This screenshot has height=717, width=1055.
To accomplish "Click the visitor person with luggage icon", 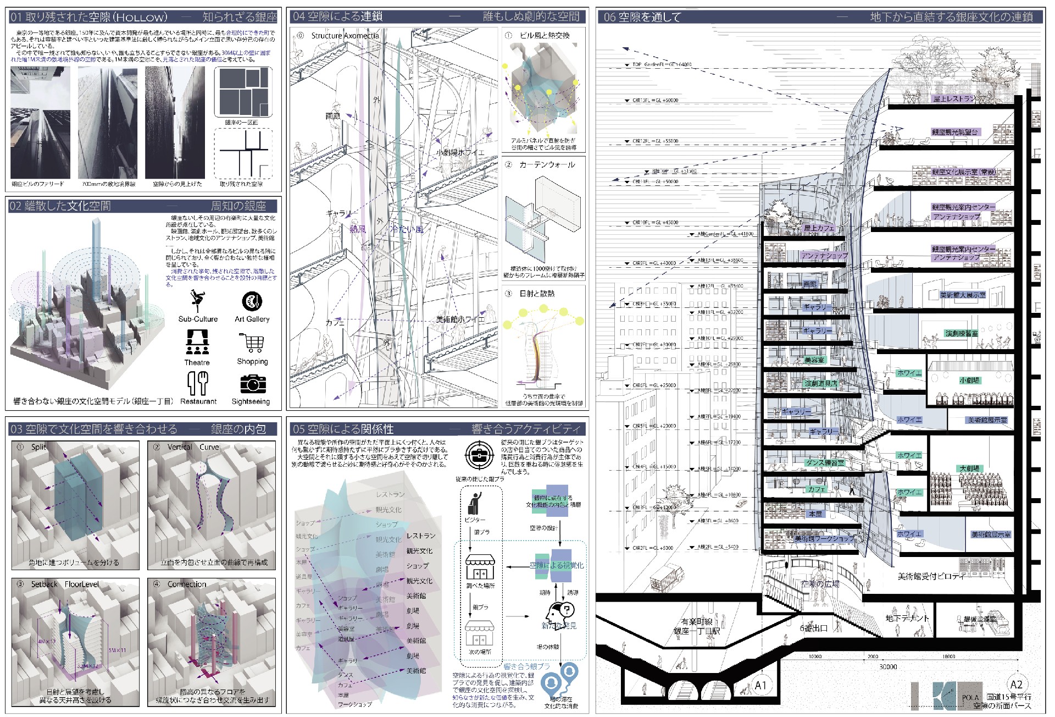I will 475,503.
